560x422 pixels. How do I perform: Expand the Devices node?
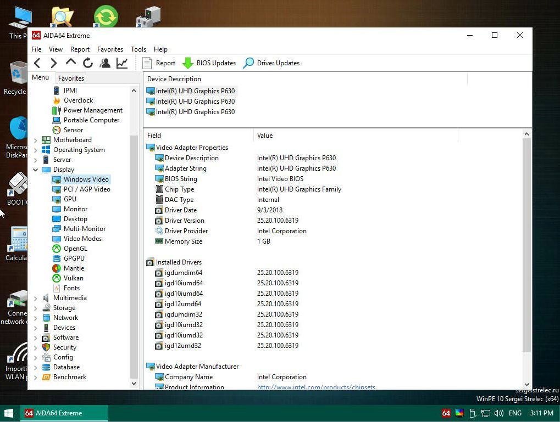35,328
